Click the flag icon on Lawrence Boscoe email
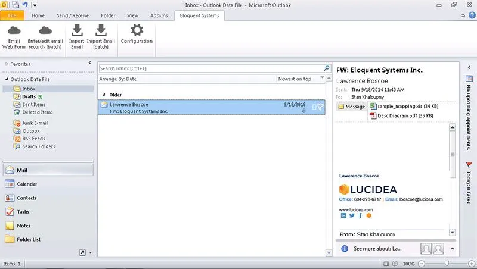The height and width of the screenshot is (269, 477). tap(320, 107)
